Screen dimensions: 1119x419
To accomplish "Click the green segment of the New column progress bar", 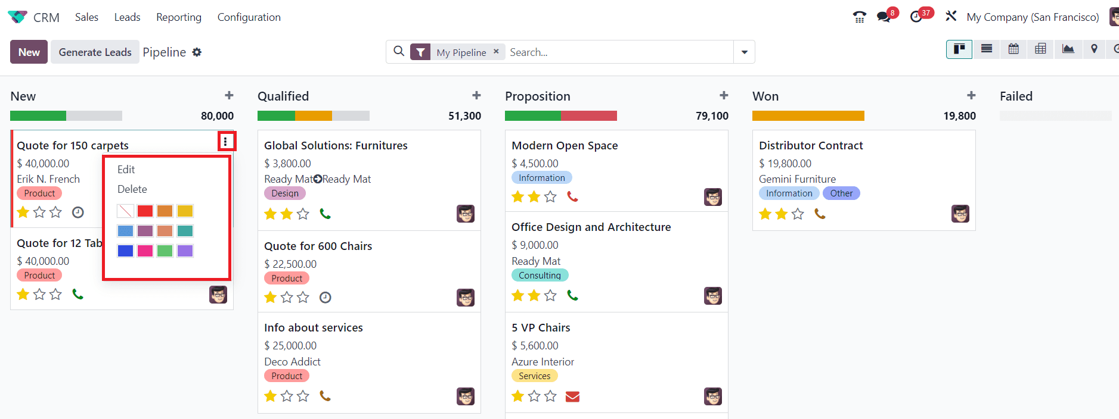I will [38, 116].
